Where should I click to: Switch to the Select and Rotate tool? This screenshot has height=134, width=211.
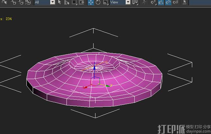tap(98, 2)
